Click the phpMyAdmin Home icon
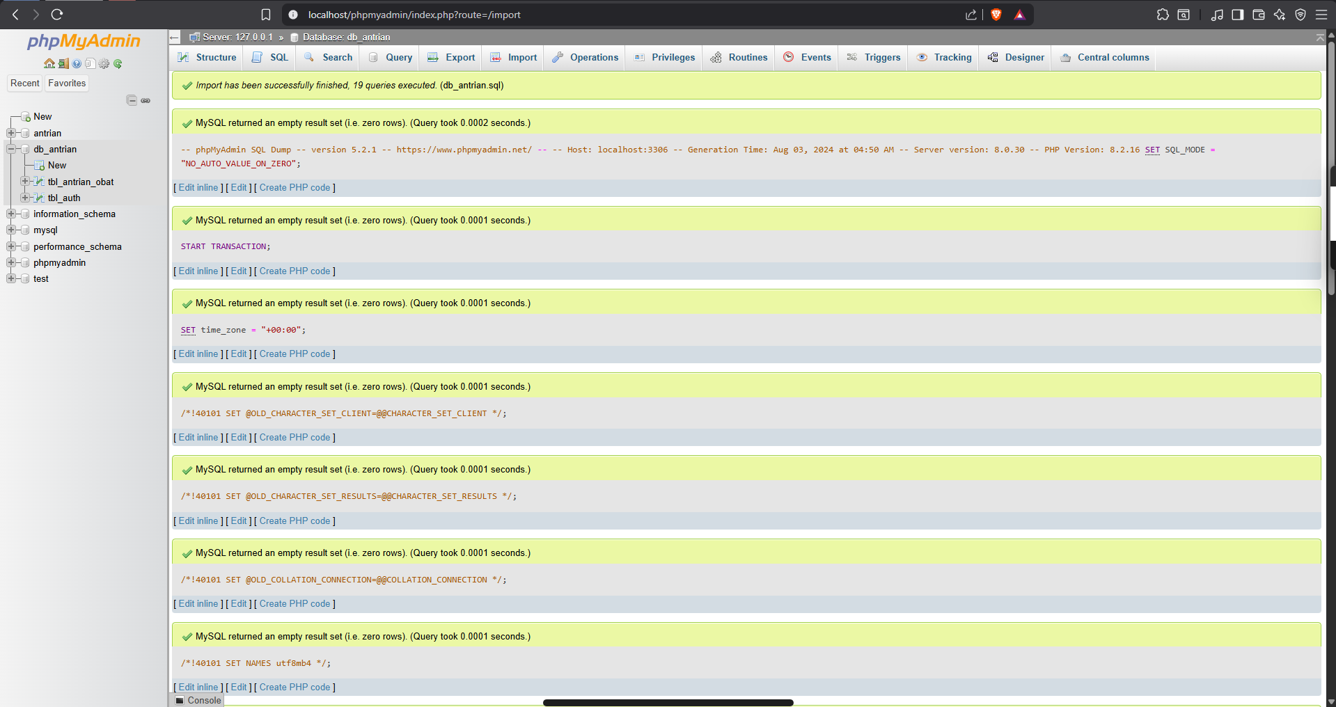The width and height of the screenshot is (1336, 707). [49, 64]
